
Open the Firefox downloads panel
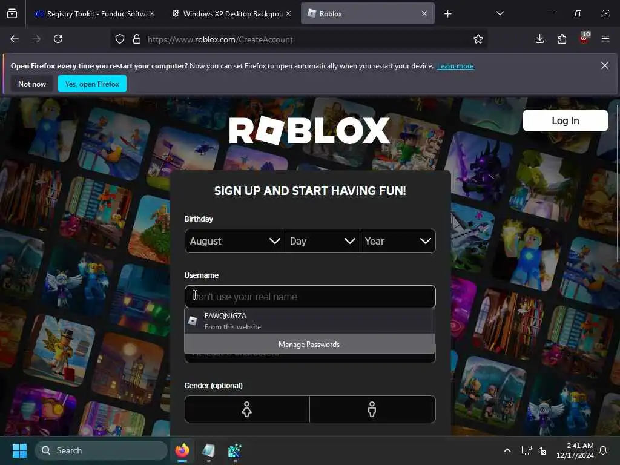pyautogui.click(x=539, y=39)
